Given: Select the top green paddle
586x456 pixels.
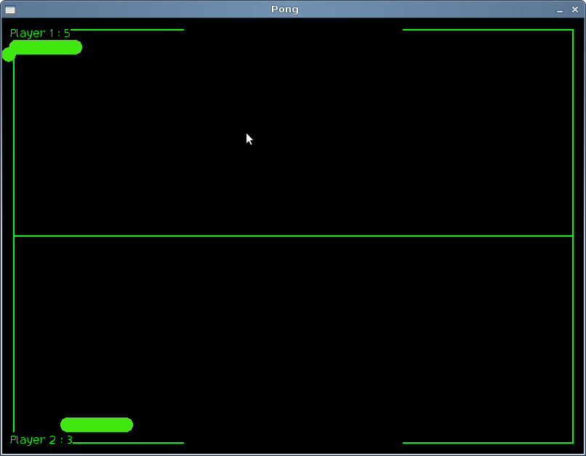Looking at the screenshot, I should pyautogui.click(x=46, y=47).
